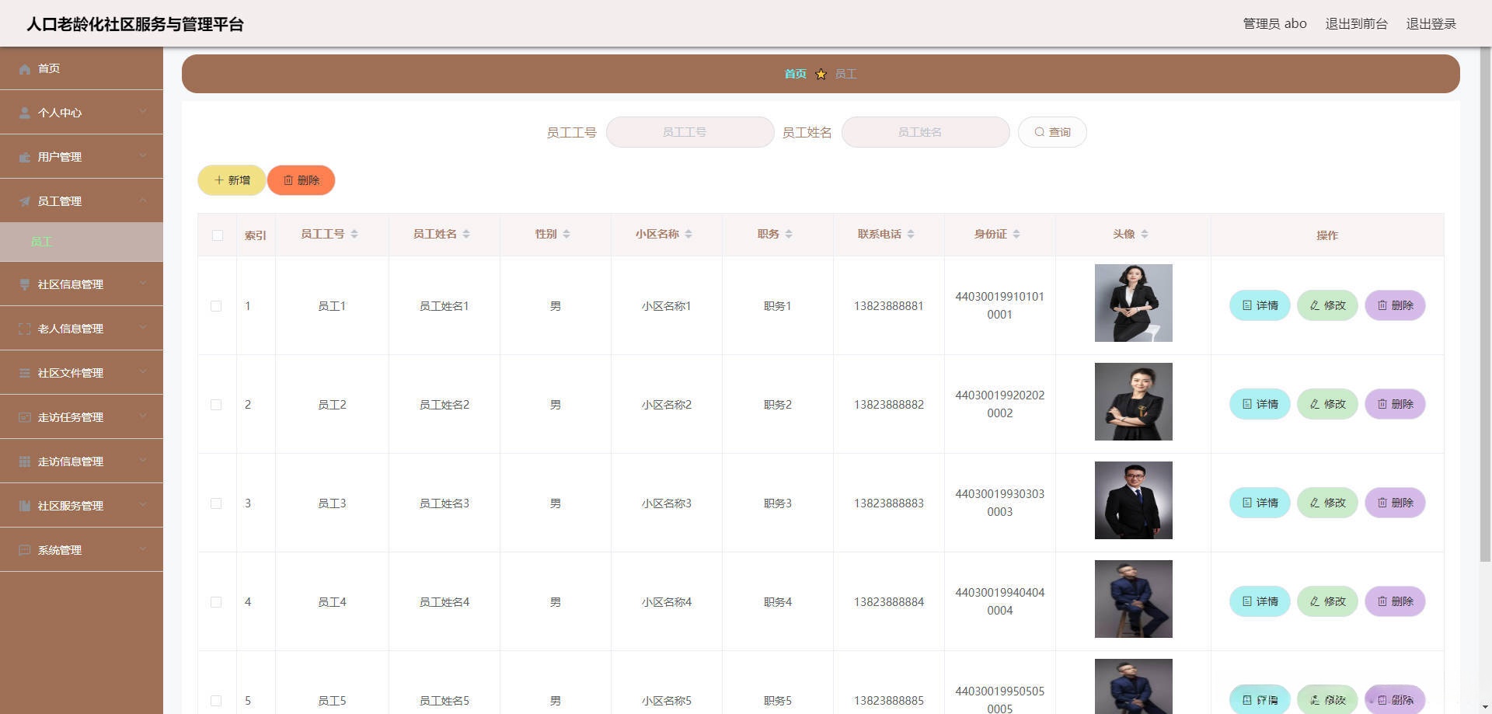This screenshot has width=1492, height=714.
Task: Click 修改 for 员工1
Action: (1327, 305)
